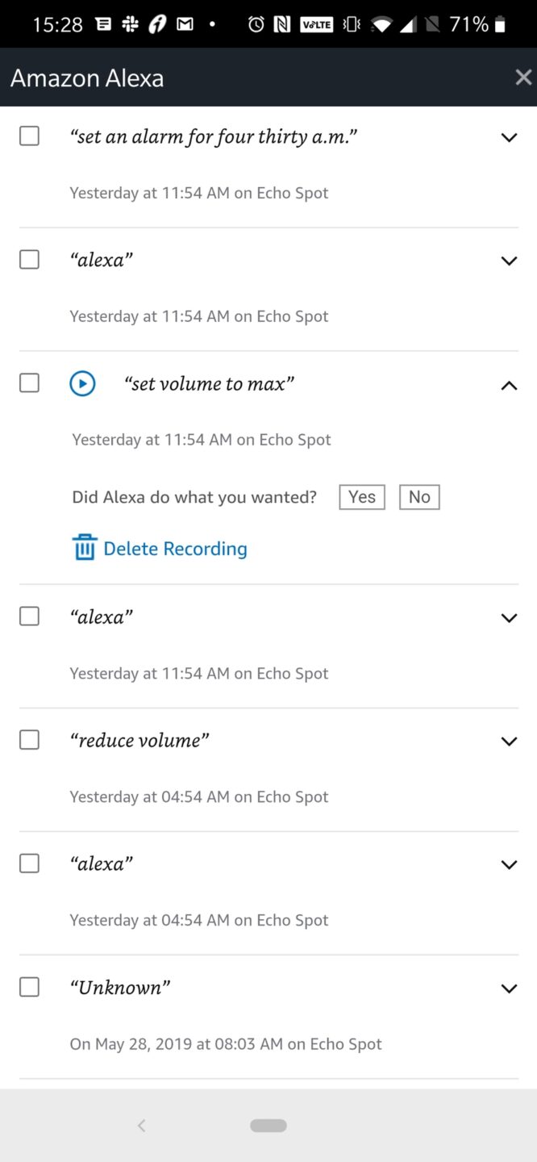Image resolution: width=537 pixels, height=1162 pixels.
Task: Open details for the first "alexa" recording
Action: coord(509,260)
